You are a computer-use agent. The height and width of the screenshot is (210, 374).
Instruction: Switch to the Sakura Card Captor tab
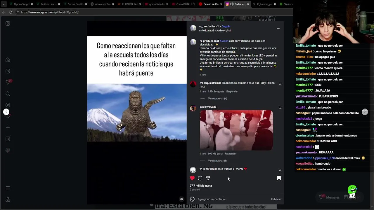75,4
